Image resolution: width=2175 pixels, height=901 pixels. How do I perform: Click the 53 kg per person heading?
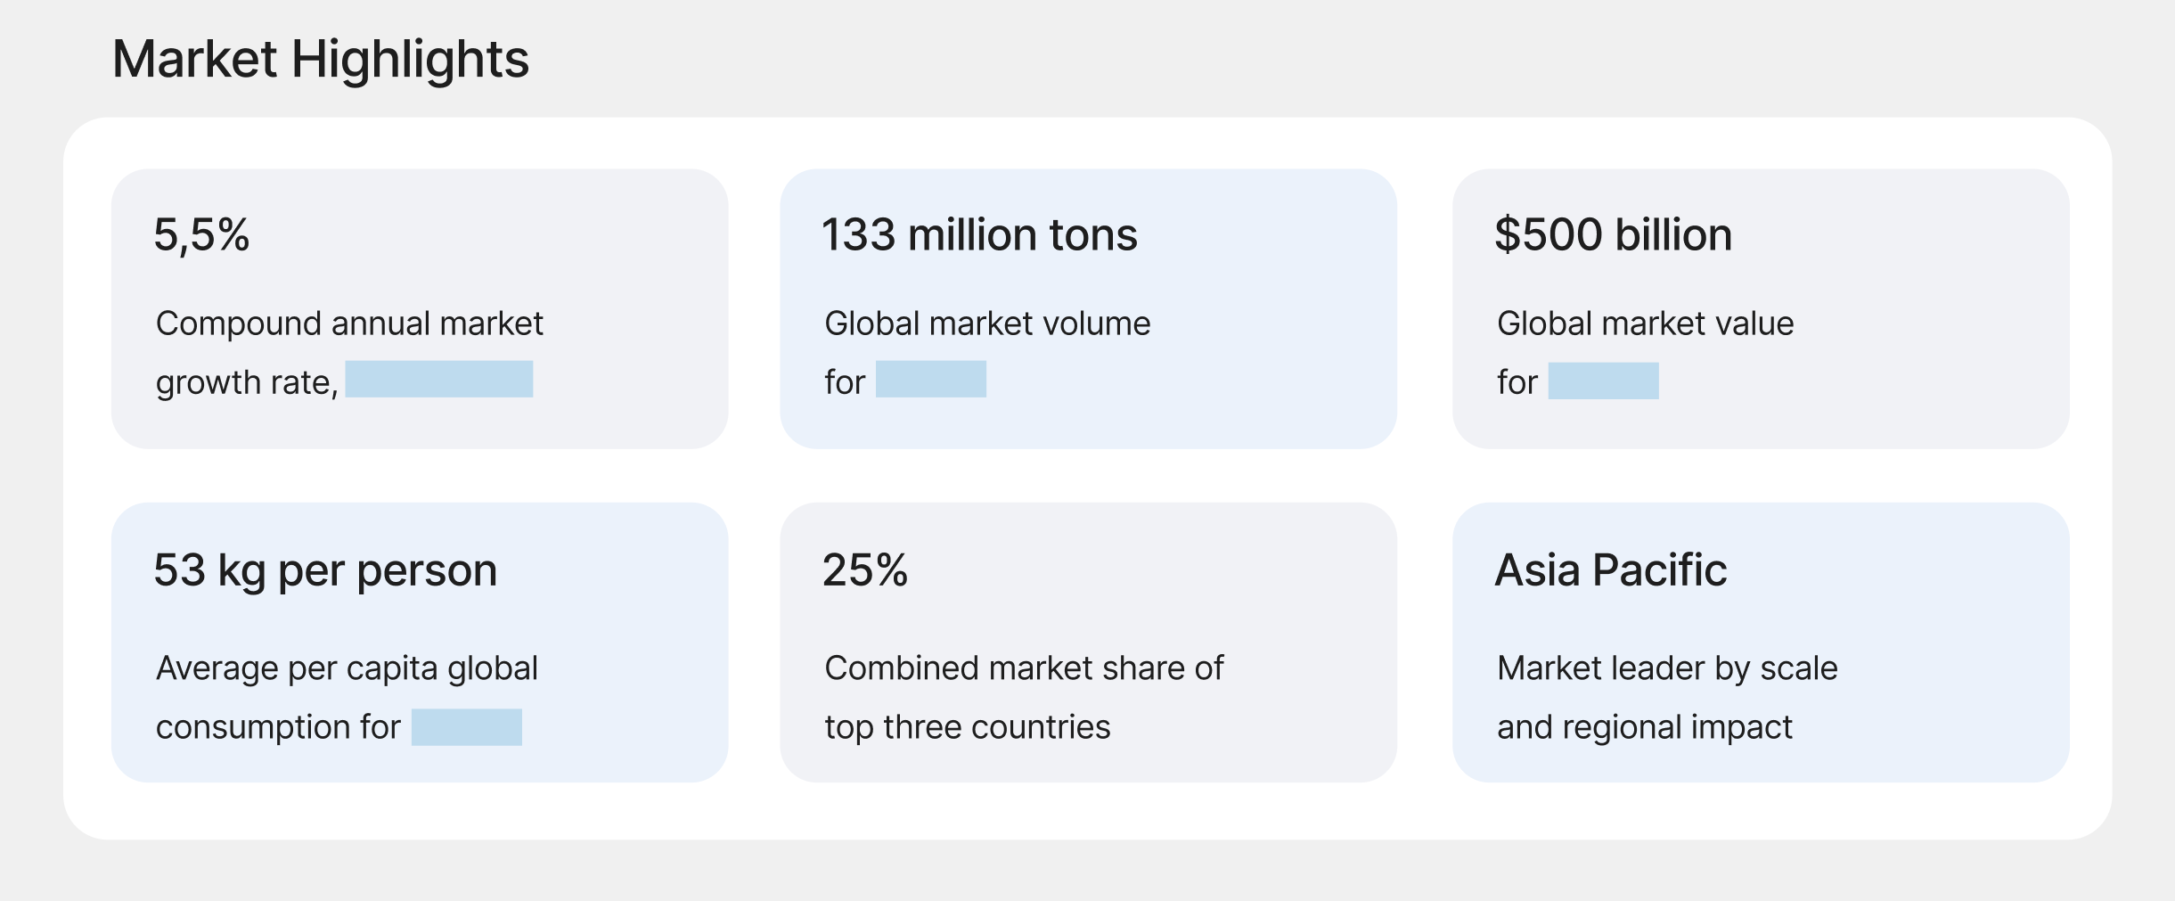(x=325, y=570)
